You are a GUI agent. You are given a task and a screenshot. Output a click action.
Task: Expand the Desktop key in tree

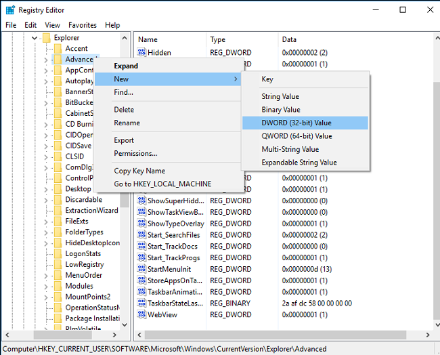point(46,189)
